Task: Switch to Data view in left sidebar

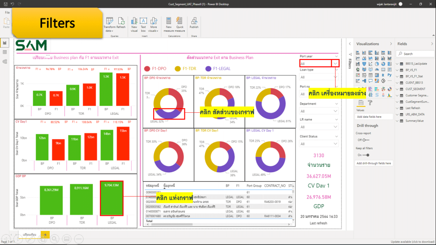Action: 5,52
